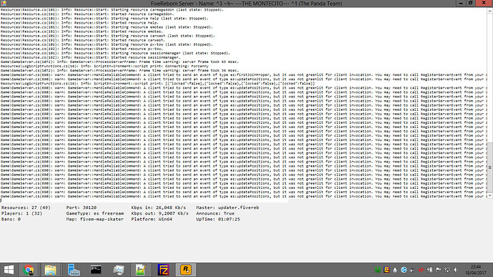Launch Google Chrome from the taskbar

(29, 270)
